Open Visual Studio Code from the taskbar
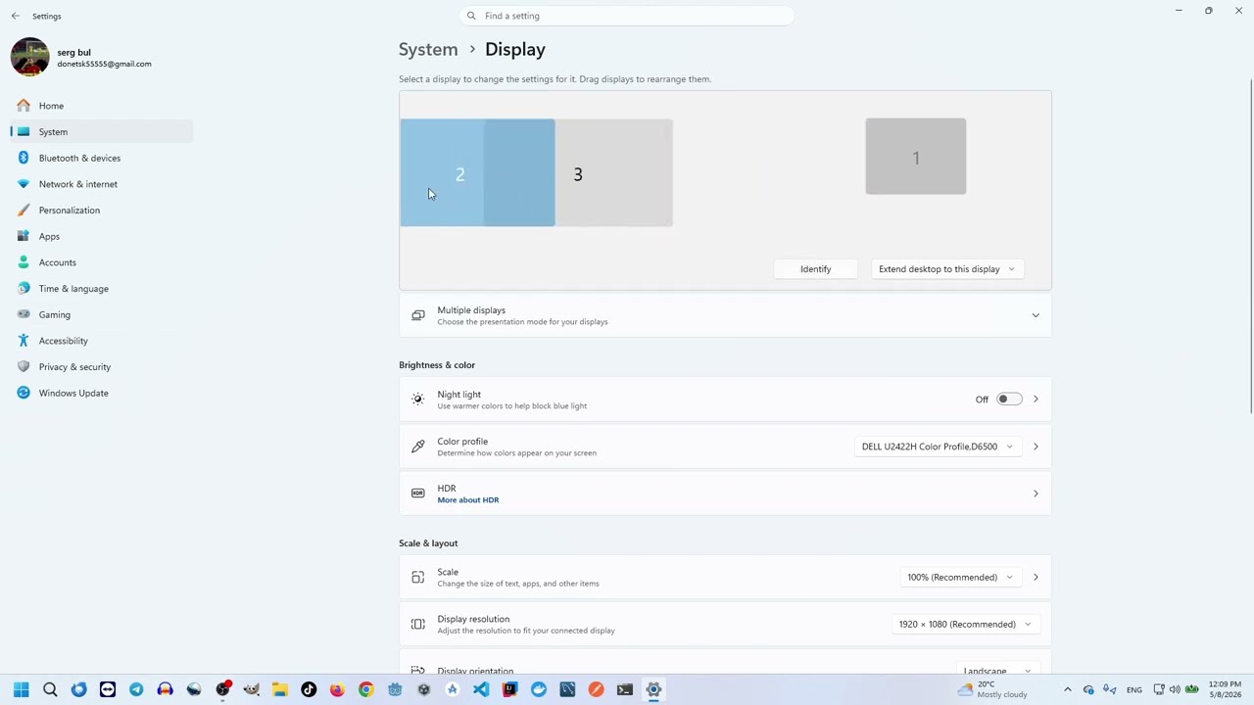The height and width of the screenshot is (705, 1254). tap(481, 689)
